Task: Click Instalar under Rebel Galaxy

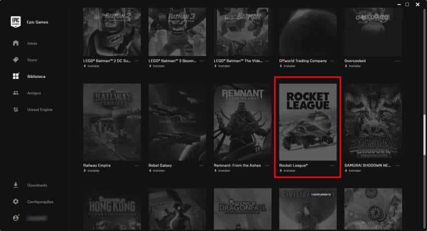Action: tap(157, 171)
